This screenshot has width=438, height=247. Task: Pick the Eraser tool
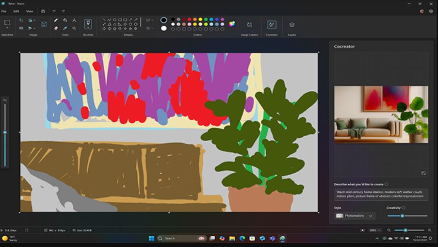pyautogui.click(x=56, y=28)
